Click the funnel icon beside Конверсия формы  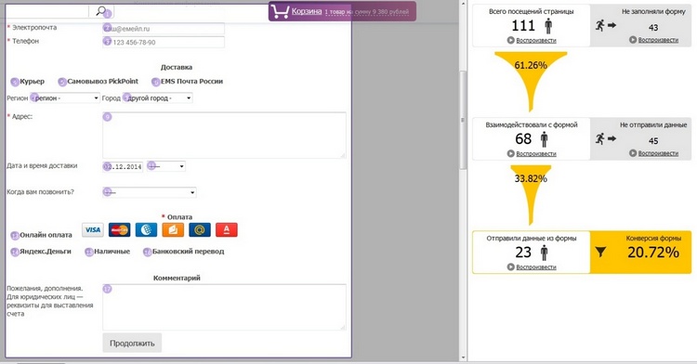tap(600, 253)
